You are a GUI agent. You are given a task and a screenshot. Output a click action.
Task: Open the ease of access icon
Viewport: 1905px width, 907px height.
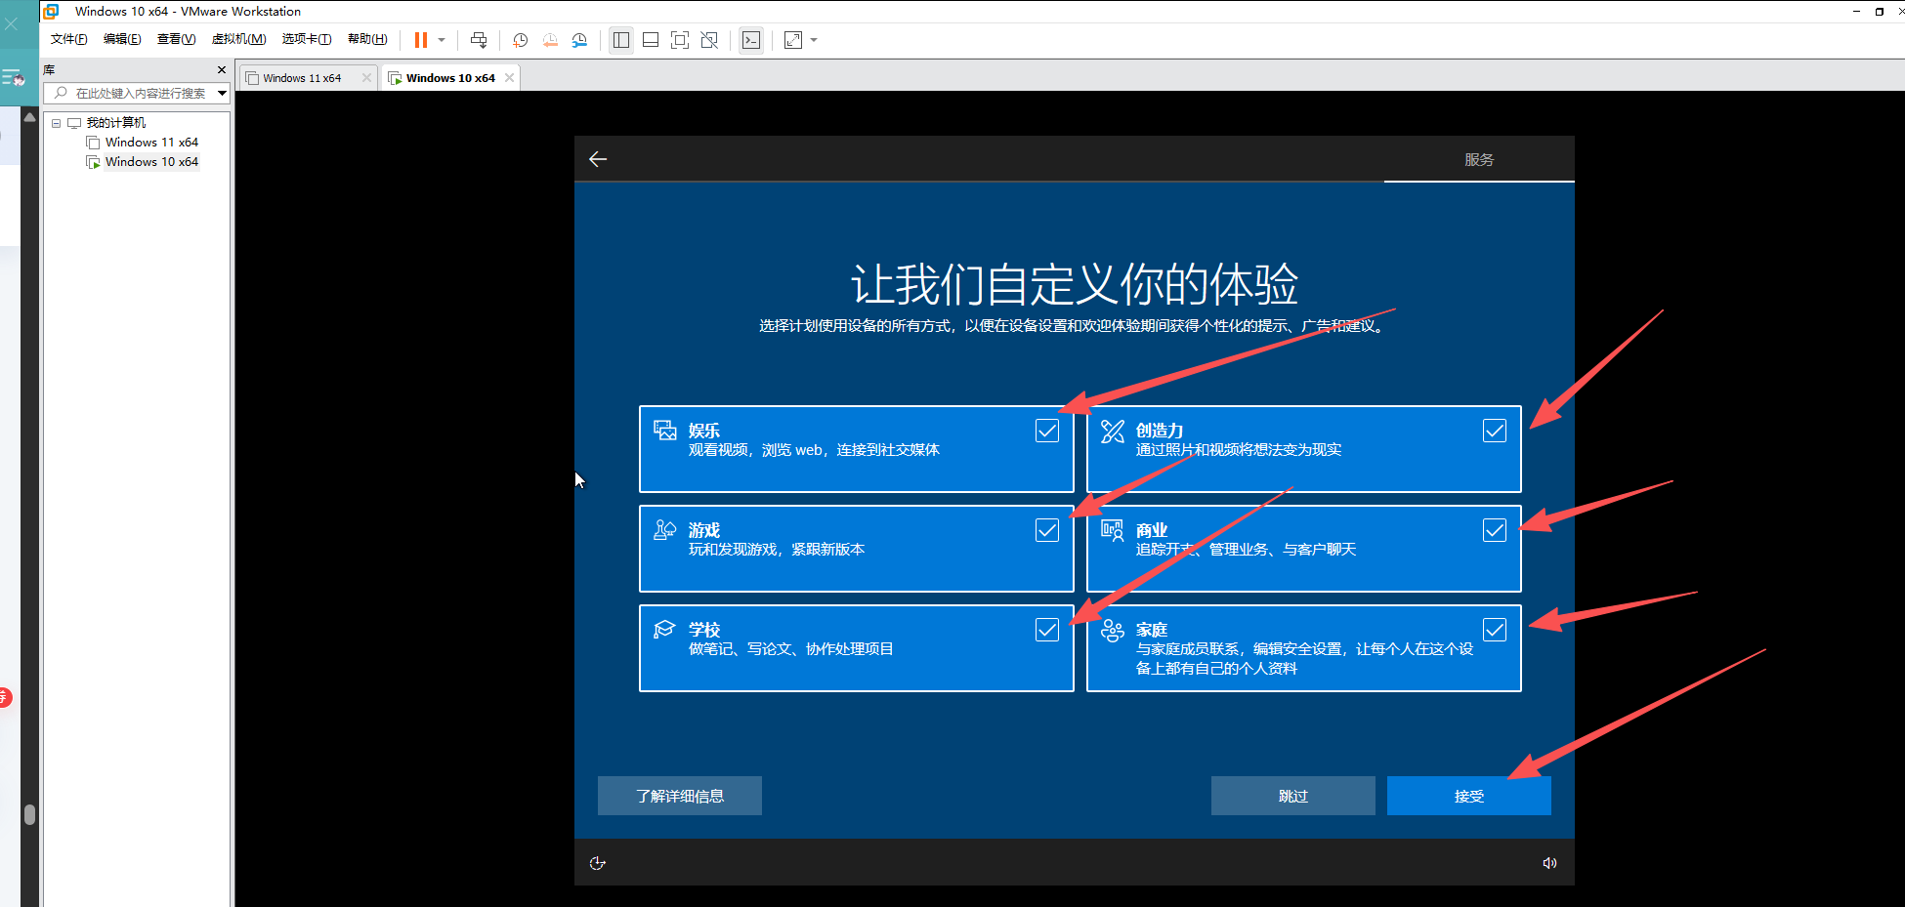click(598, 863)
